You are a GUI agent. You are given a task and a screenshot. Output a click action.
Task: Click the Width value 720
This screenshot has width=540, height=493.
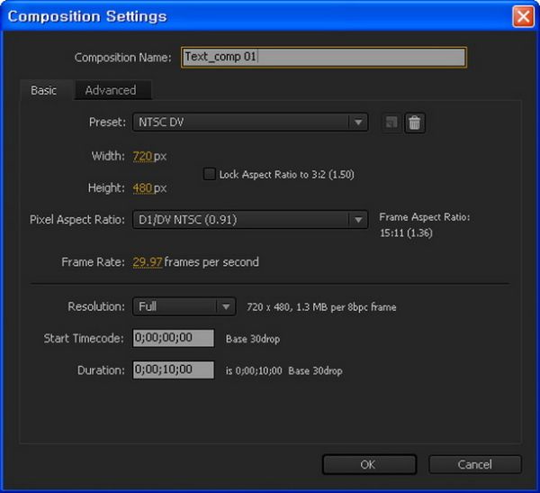[x=142, y=156]
